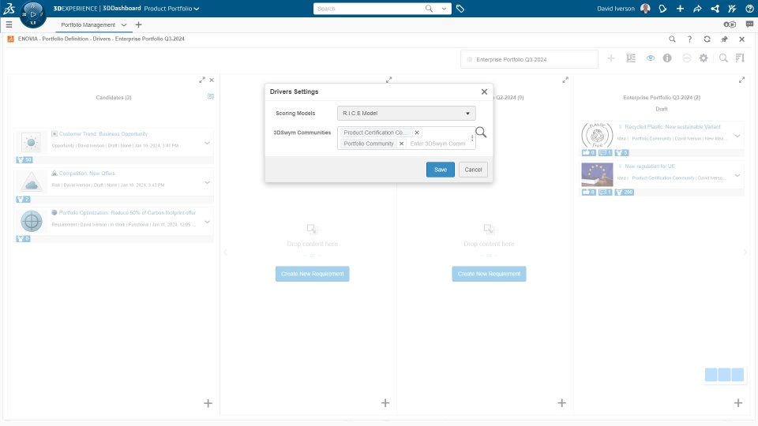Search 3DSwym communities magnifier
This screenshot has width=758, height=426.
tap(481, 133)
